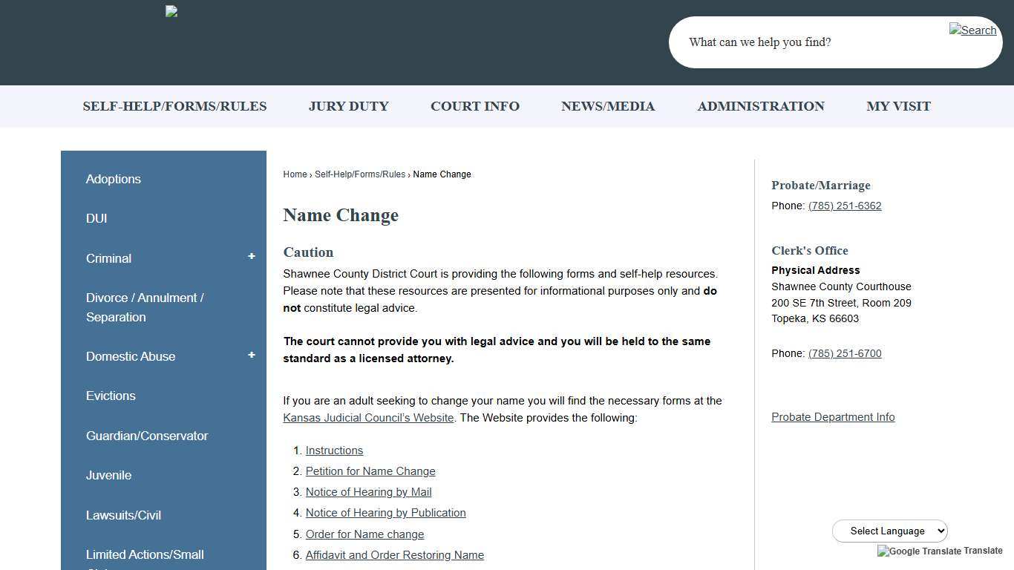Select JURY DUTY from the navigation bar

tap(348, 106)
